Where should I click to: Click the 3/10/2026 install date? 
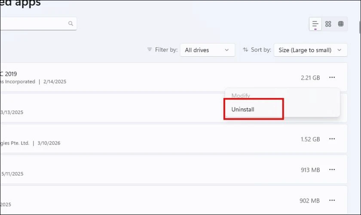[49, 143]
